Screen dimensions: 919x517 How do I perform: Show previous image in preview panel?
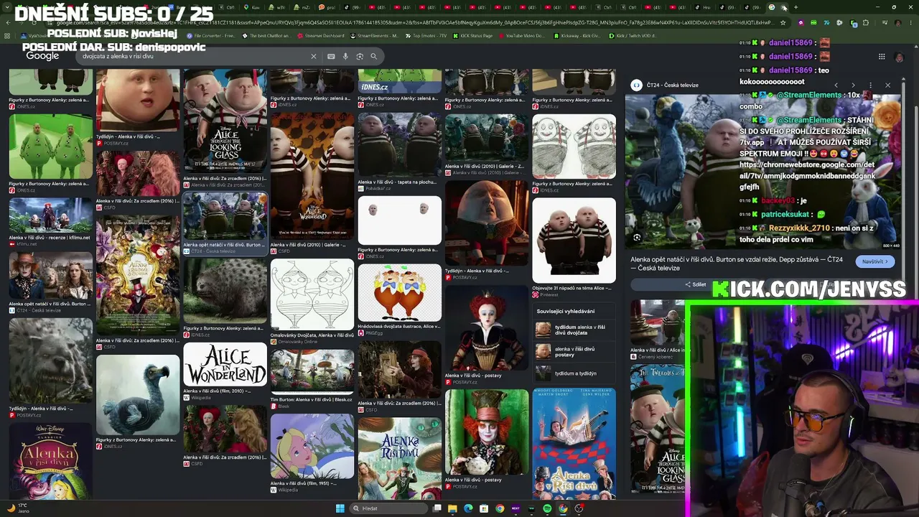(x=836, y=85)
